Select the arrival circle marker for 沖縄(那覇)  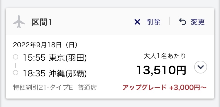16,73
